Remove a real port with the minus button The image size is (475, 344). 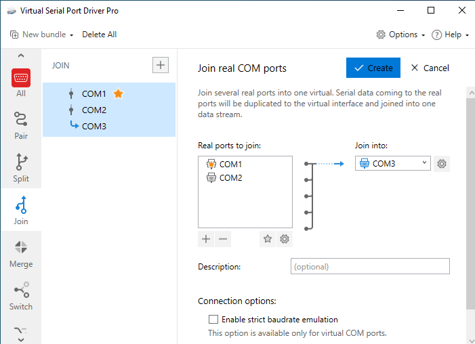pos(223,239)
